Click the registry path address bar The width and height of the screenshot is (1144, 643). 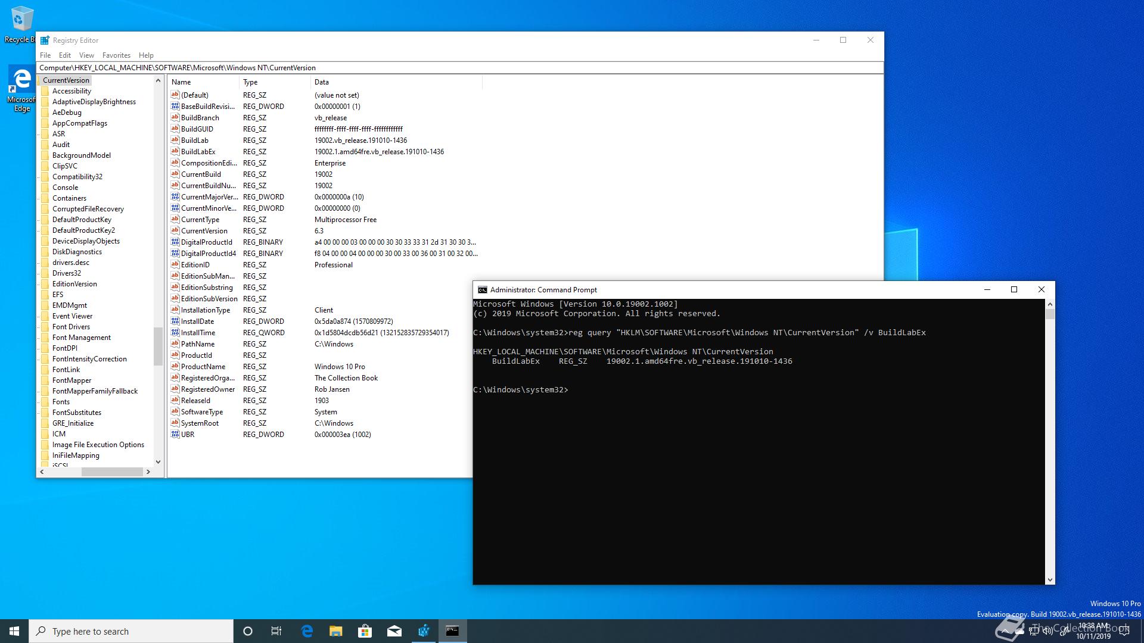(460, 68)
